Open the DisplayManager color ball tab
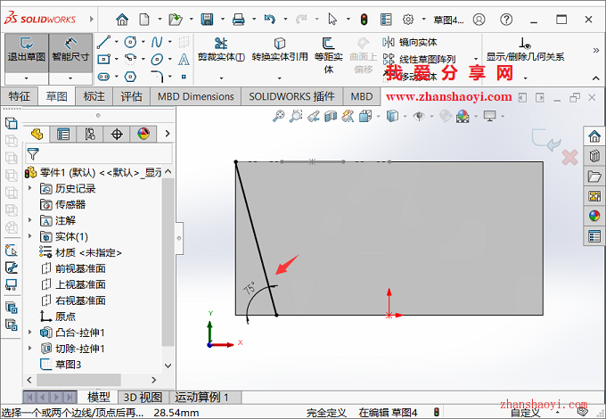The width and height of the screenshot is (606, 419). point(143,134)
